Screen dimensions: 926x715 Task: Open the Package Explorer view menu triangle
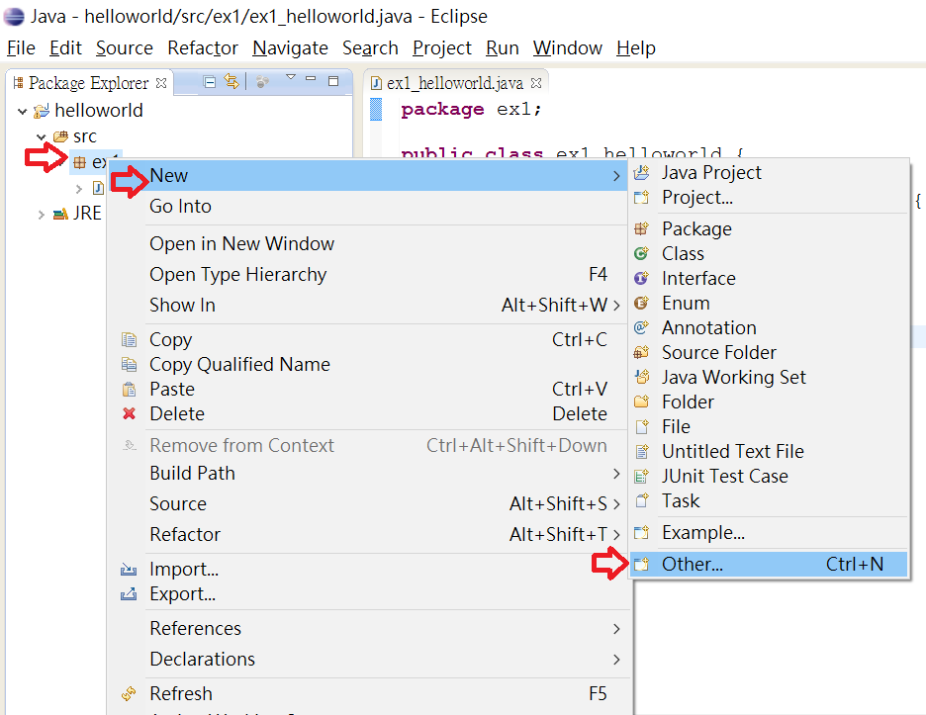click(x=291, y=77)
